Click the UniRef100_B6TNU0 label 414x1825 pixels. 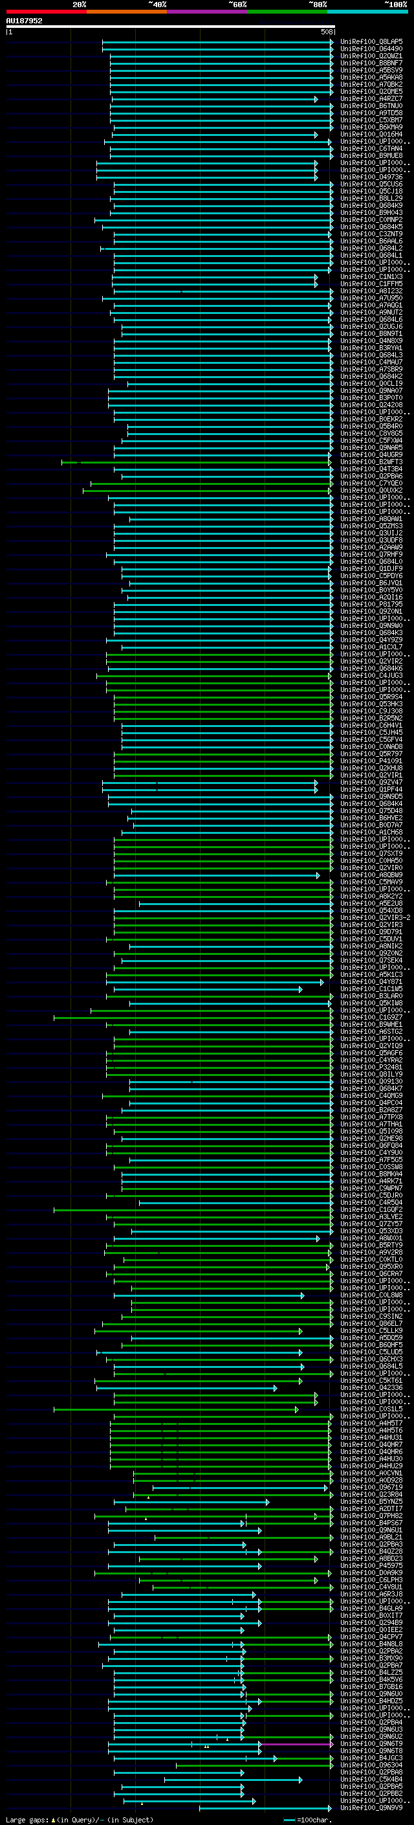tap(371, 106)
